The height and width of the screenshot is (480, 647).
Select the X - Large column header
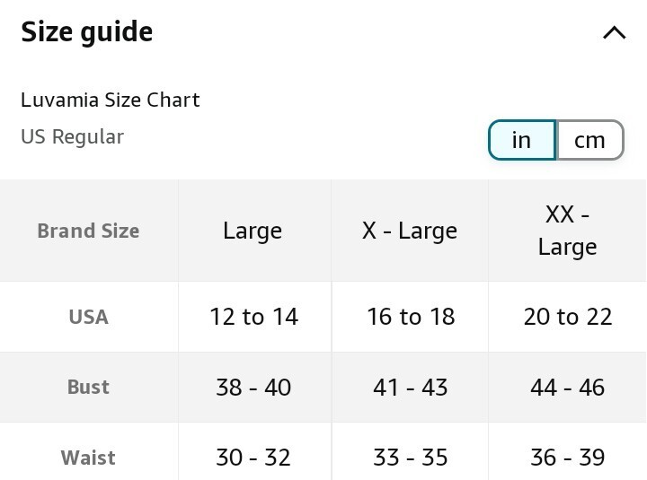tap(410, 231)
